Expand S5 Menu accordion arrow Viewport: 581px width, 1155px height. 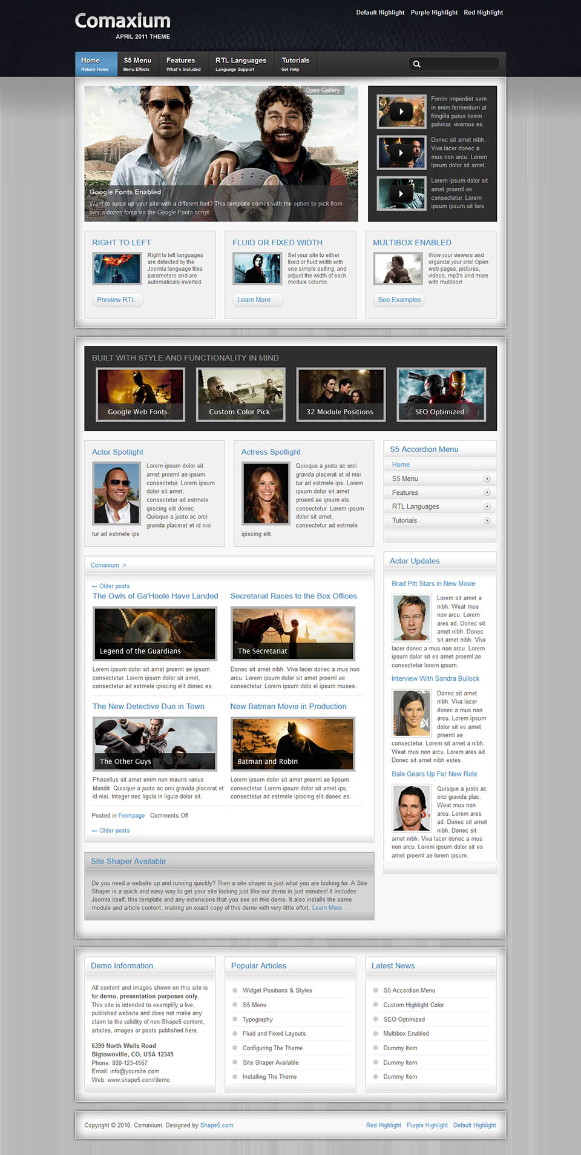(x=487, y=479)
